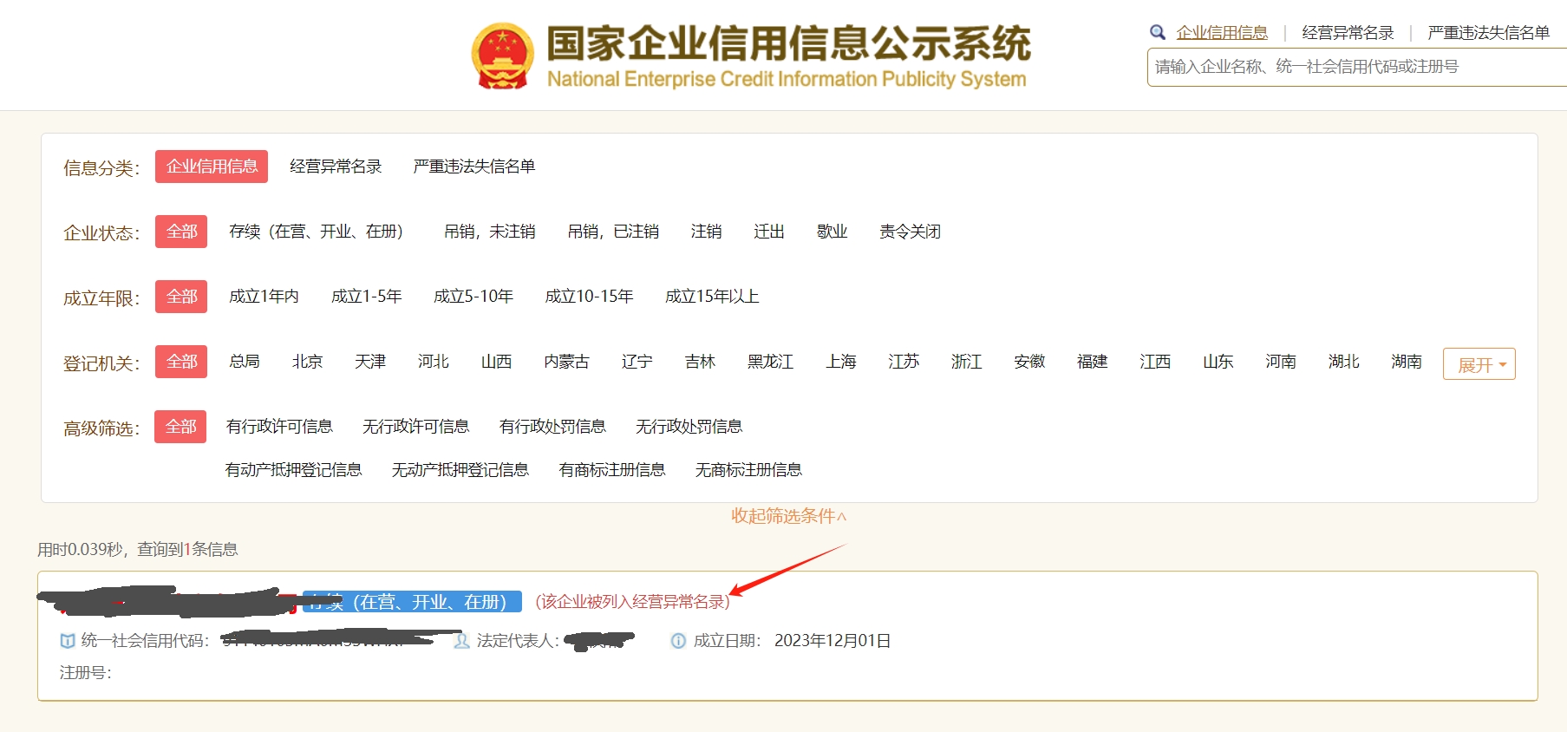The image size is (1567, 732).
Task: Select 山西 registration authority
Action: coord(497,362)
